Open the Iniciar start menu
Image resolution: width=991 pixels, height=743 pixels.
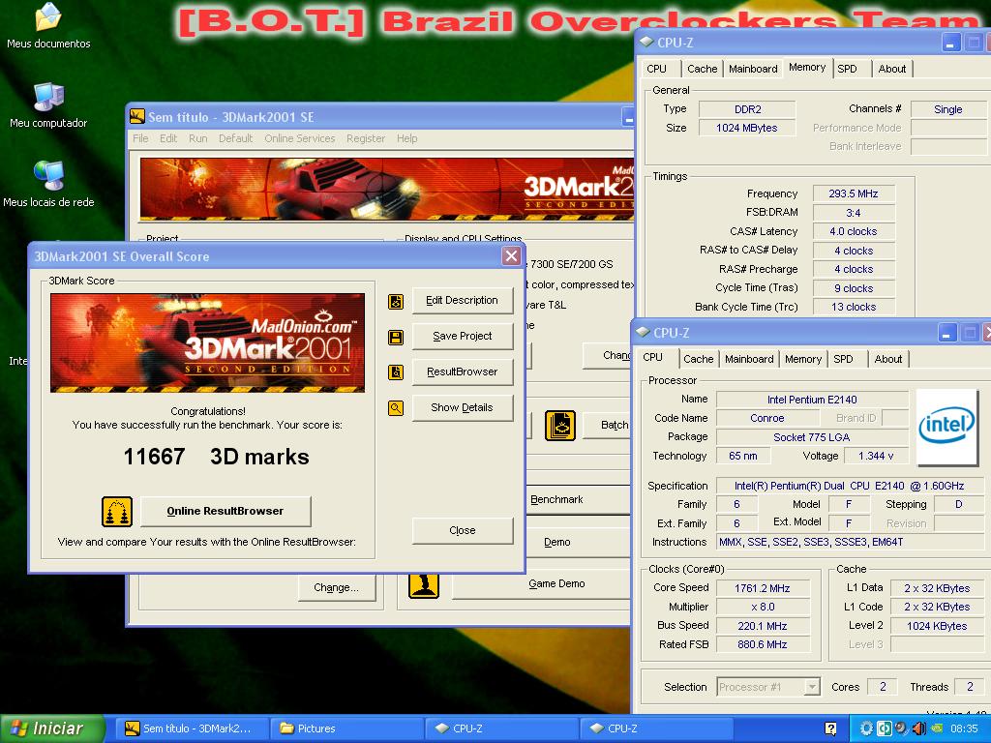point(52,728)
